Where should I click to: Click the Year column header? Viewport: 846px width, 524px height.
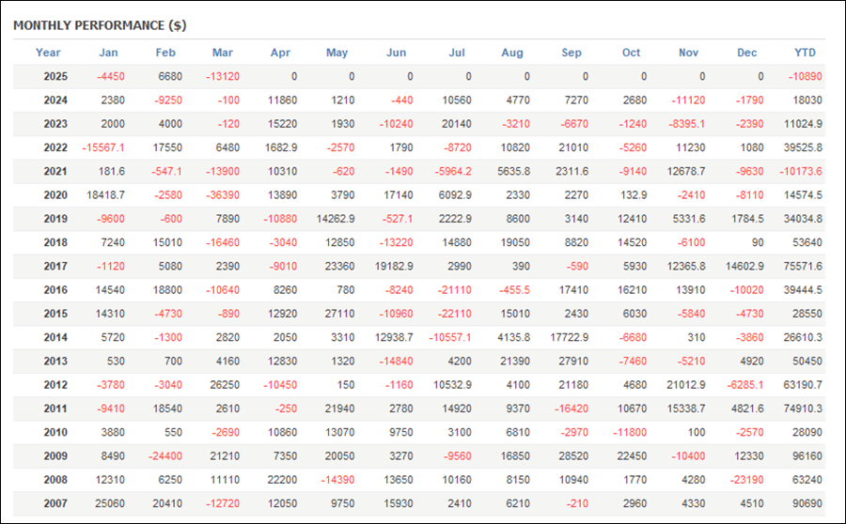(48, 53)
